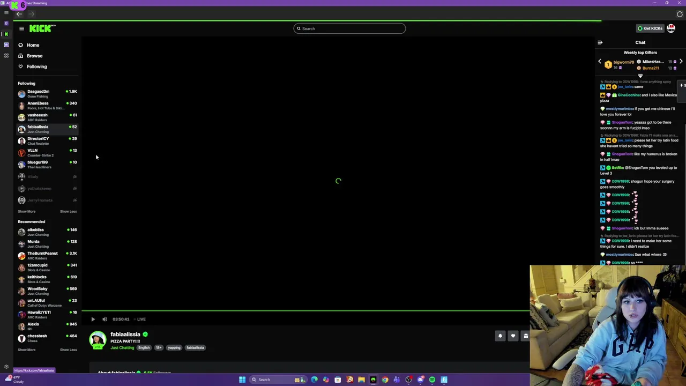Open Microsoft Store from taskbar
Image resolution: width=686 pixels, height=386 pixels.
pyautogui.click(x=338, y=380)
